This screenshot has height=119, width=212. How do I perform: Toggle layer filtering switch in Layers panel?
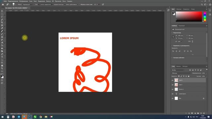(207, 70)
